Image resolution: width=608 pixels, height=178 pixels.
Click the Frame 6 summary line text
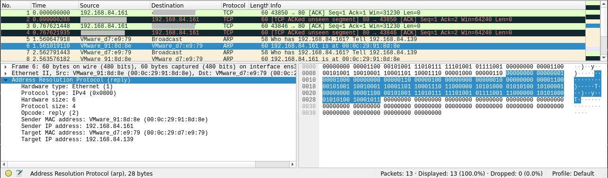[x=154, y=67]
